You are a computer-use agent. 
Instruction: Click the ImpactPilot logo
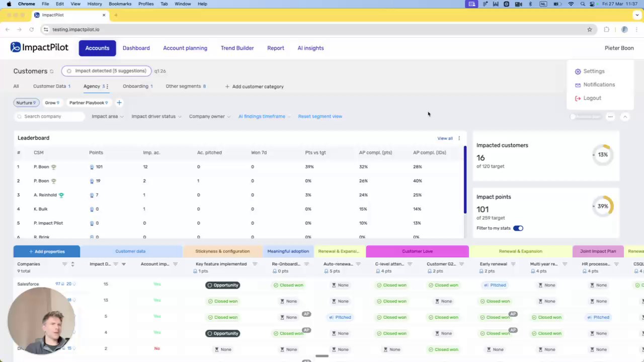[x=39, y=48]
